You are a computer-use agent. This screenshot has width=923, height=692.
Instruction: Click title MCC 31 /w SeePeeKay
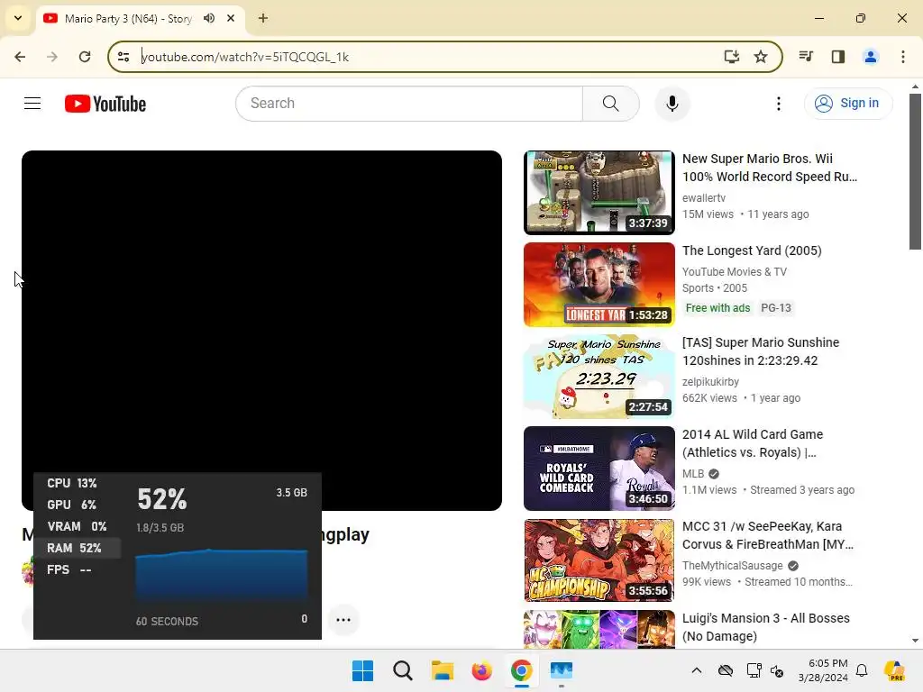(x=768, y=535)
